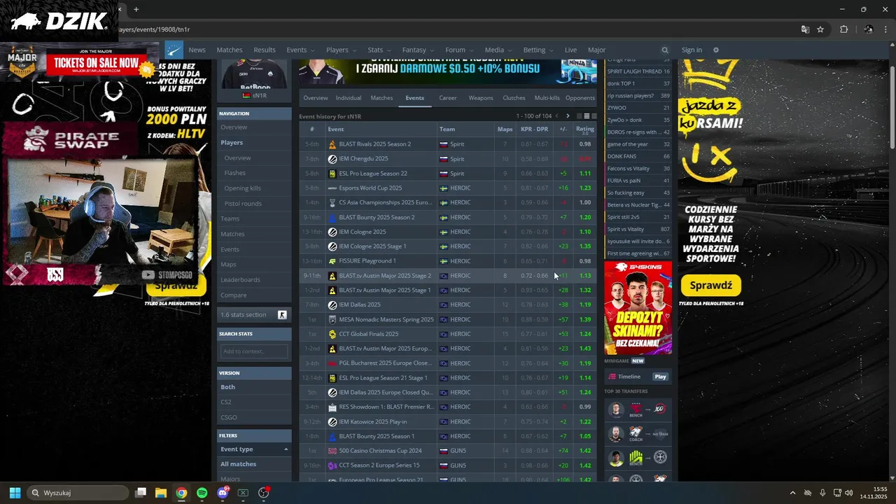This screenshot has width=896, height=504.
Task: Expand the Fantasy navigation dropdown
Action: (432, 50)
